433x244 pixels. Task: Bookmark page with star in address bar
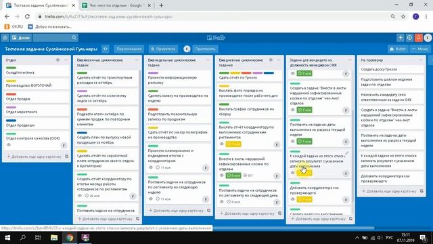click(403, 16)
